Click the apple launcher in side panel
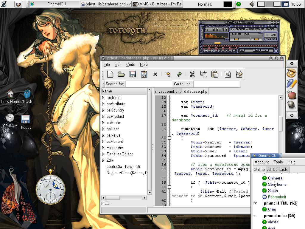 click(x=292, y=95)
